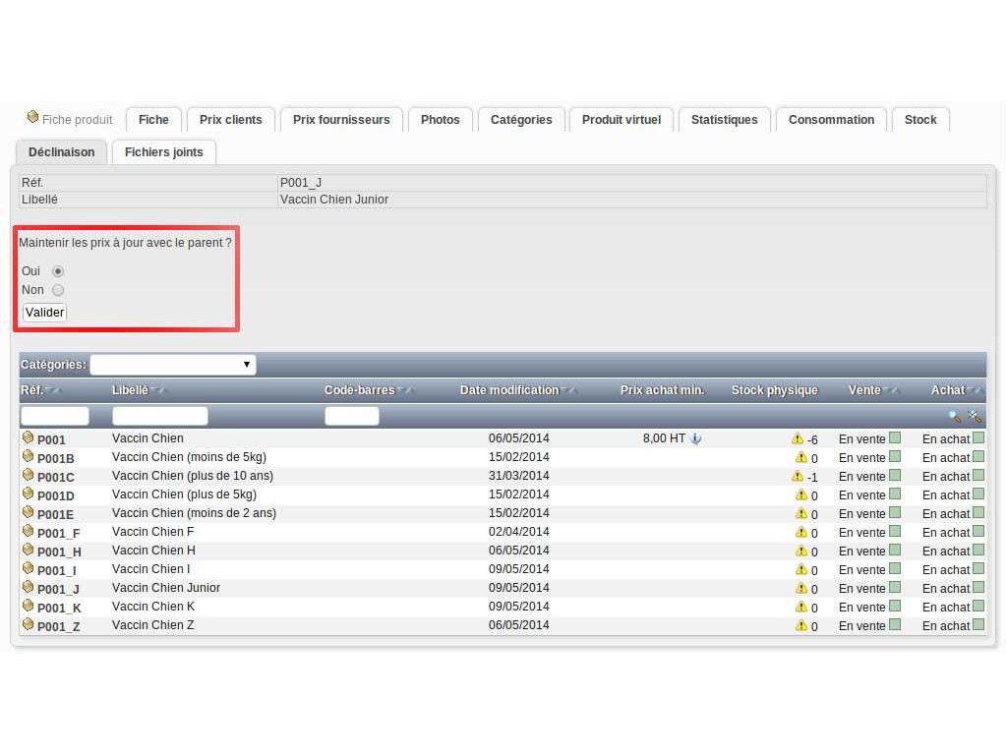
Task: Click the anchor icon next to 8,00 HT
Action: pyautogui.click(x=696, y=438)
